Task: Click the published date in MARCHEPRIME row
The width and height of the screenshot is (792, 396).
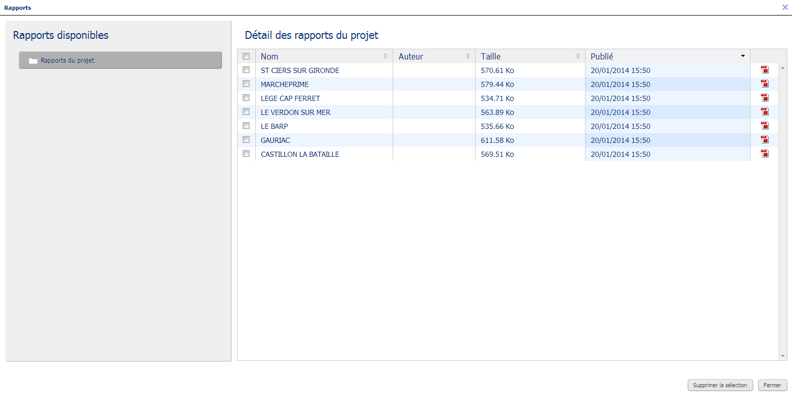Action: coord(620,84)
